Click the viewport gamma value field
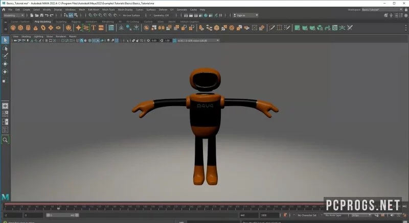Screen dimensions: 409x223 (x=167, y=41)
